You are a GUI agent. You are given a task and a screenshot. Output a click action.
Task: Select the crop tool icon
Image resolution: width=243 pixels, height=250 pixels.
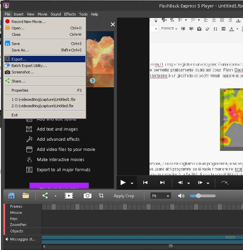point(101,196)
